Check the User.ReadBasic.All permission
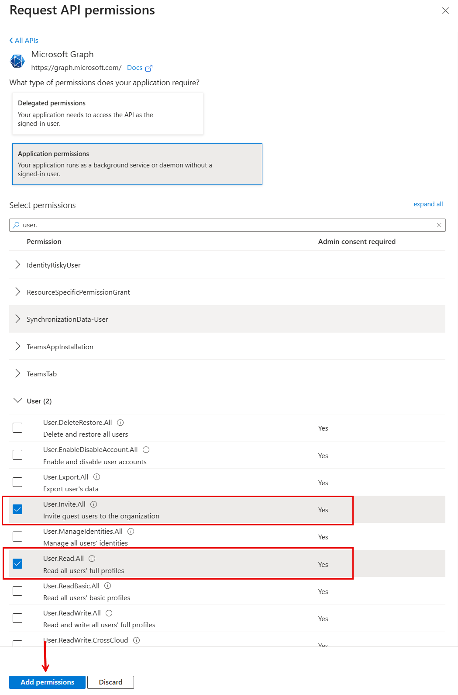 coord(17,591)
